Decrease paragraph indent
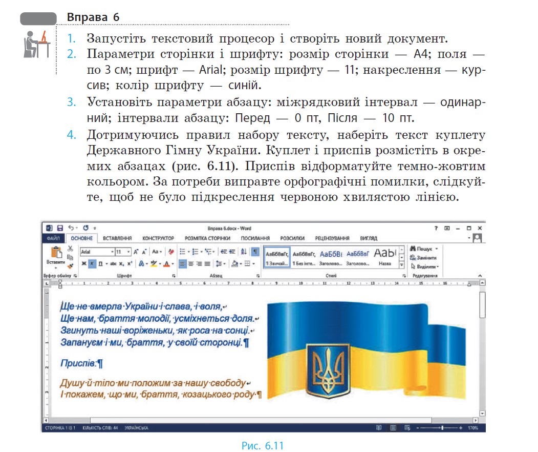This screenshot has width=538, height=452. click(x=224, y=252)
